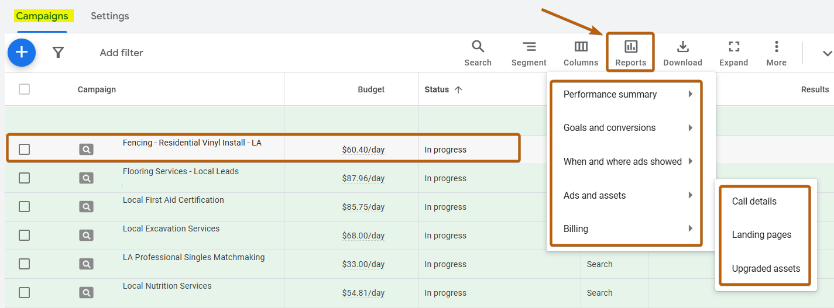
Task: Expand the Goals and conversions submenu
Action: [x=626, y=128]
